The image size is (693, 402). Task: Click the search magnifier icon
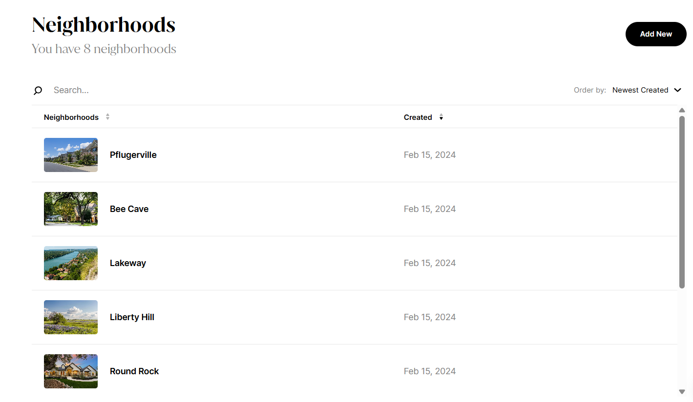coord(38,90)
